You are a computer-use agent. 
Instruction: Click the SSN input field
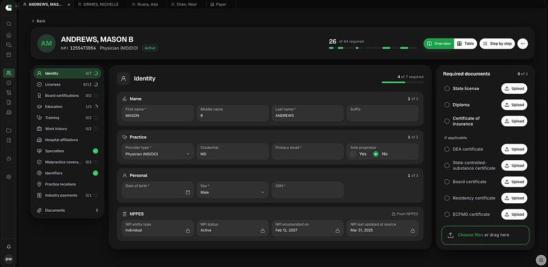click(x=308, y=190)
